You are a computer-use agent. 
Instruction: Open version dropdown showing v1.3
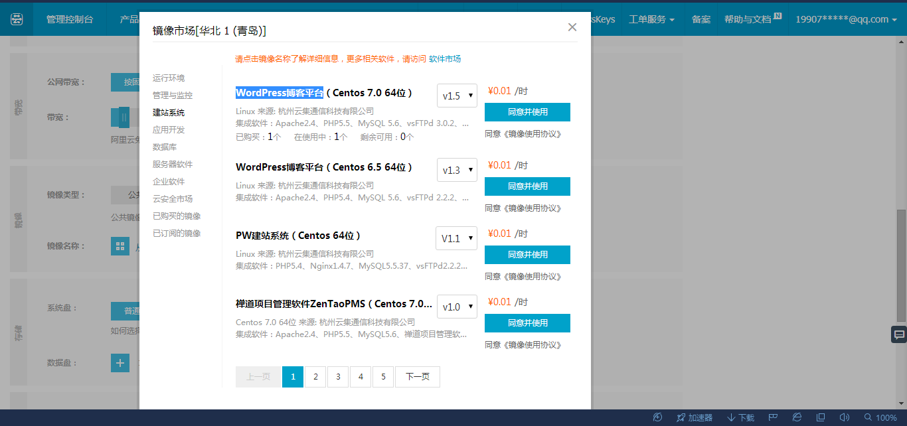tap(457, 170)
